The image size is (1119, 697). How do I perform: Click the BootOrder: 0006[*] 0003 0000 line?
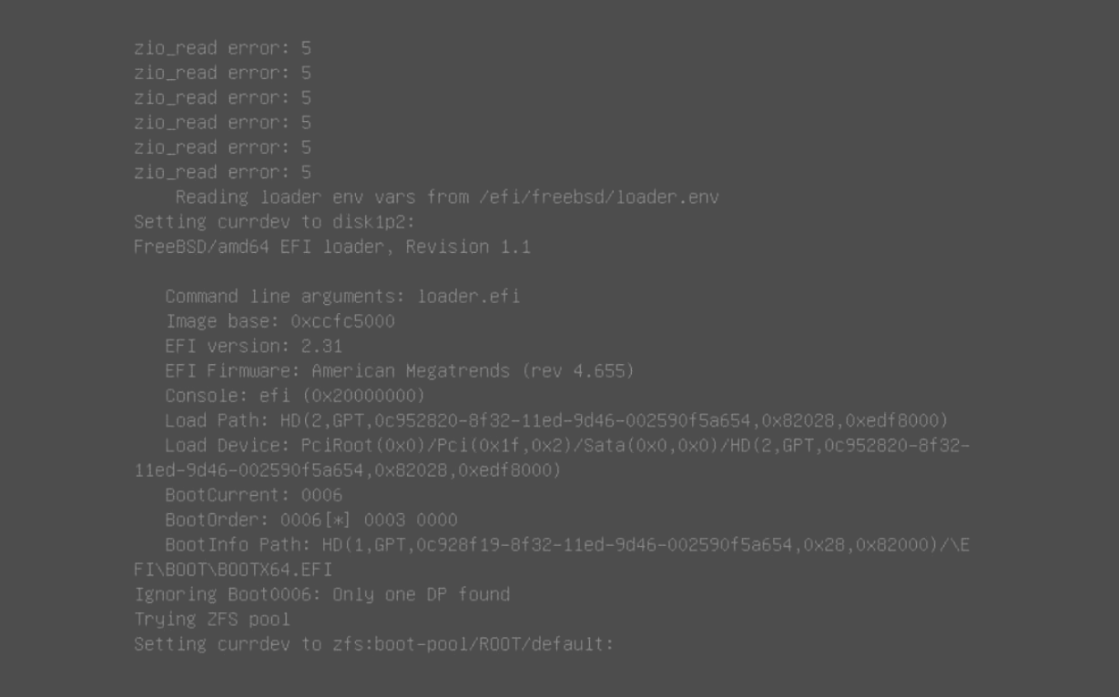[x=311, y=520]
